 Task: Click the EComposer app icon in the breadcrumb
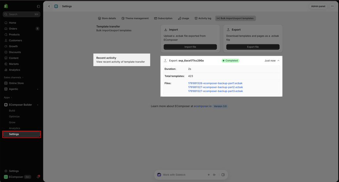coord(56,6)
